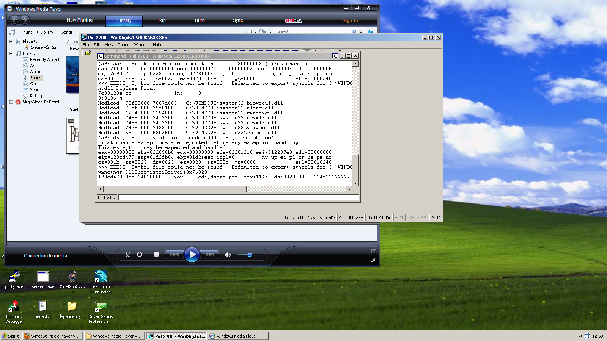Toggle shuffle mode on
607x341 pixels.
(x=127, y=255)
